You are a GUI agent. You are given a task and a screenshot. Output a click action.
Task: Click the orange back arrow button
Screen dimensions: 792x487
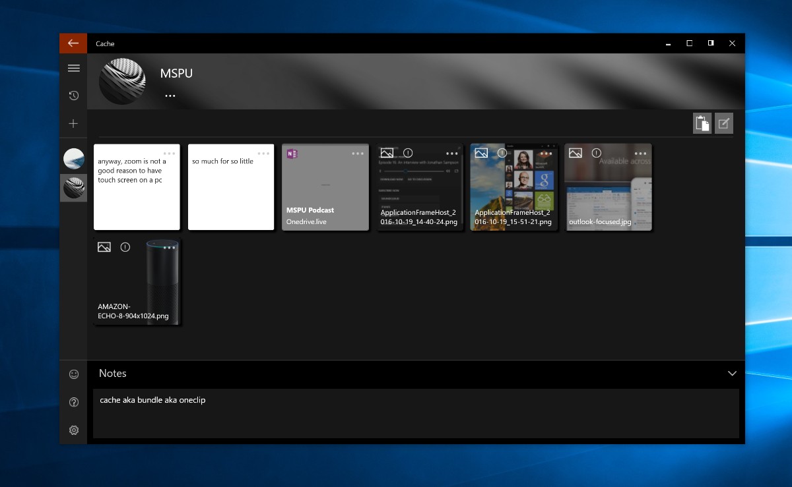[73, 43]
